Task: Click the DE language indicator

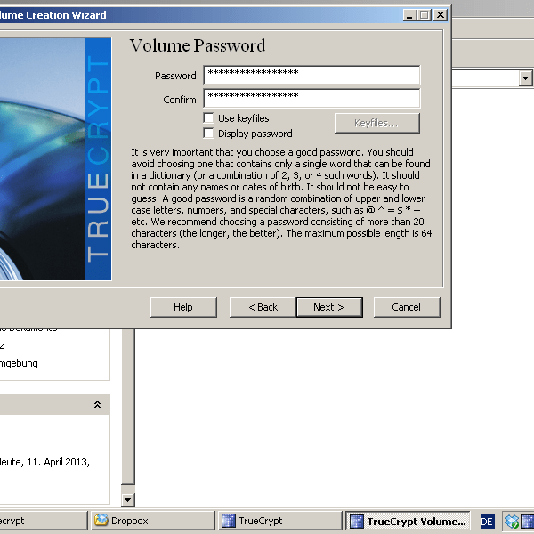Action: pyautogui.click(x=487, y=522)
